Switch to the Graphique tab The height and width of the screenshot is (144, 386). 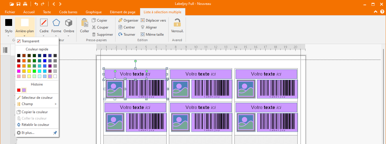click(94, 12)
